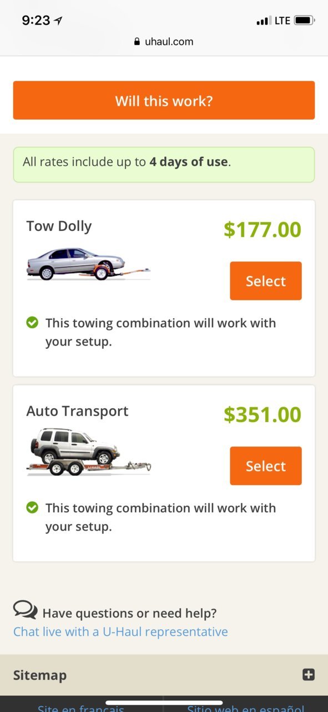328x712 pixels.
Task: Click the $177.00 Tow Dolly price
Action: point(263,229)
